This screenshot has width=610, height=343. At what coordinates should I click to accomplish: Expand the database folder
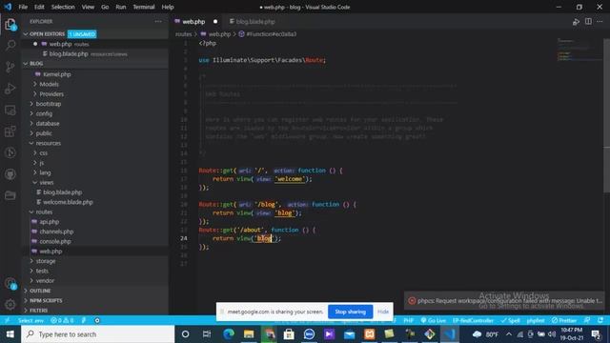pyautogui.click(x=48, y=123)
